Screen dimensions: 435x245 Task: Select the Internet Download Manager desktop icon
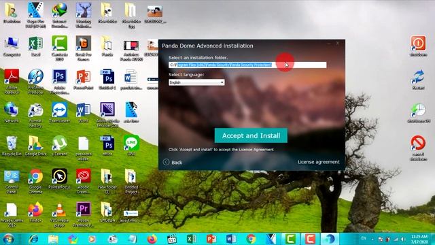59,15
